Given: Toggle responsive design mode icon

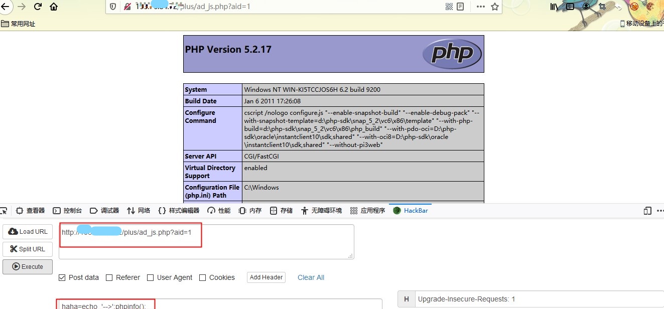Looking at the screenshot, I should click(647, 211).
